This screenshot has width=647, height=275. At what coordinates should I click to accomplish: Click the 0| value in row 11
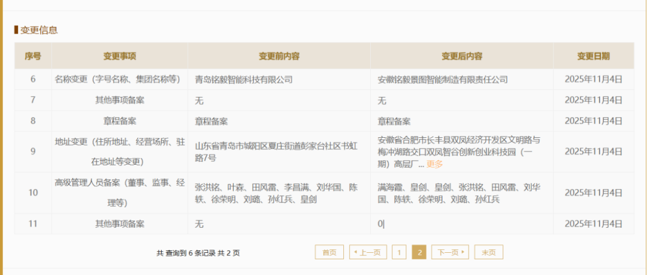click(x=381, y=224)
